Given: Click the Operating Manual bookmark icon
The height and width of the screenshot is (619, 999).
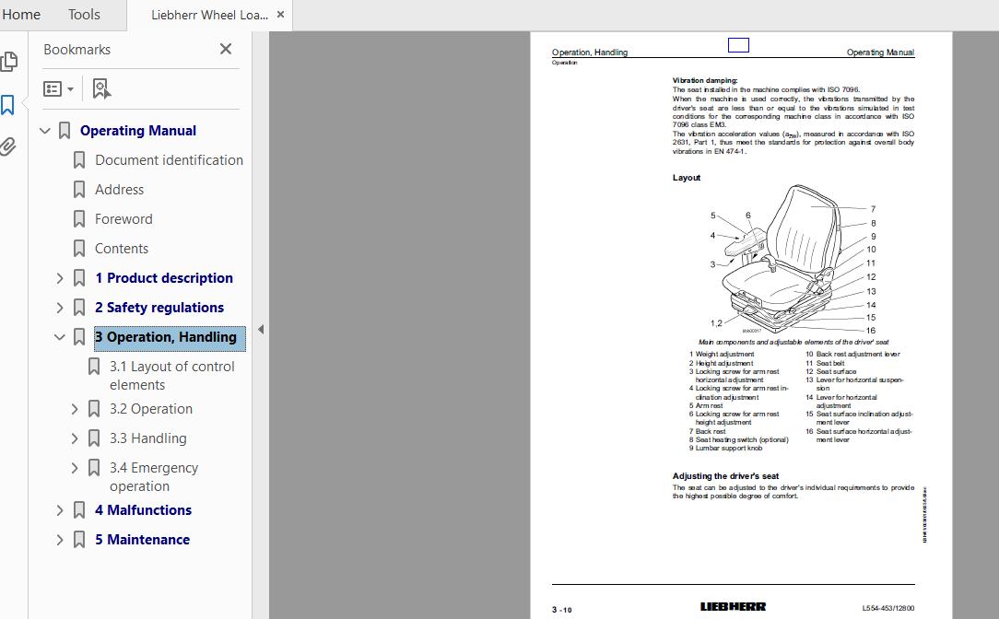Looking at the screenshot, I should [x=65, y=130].
